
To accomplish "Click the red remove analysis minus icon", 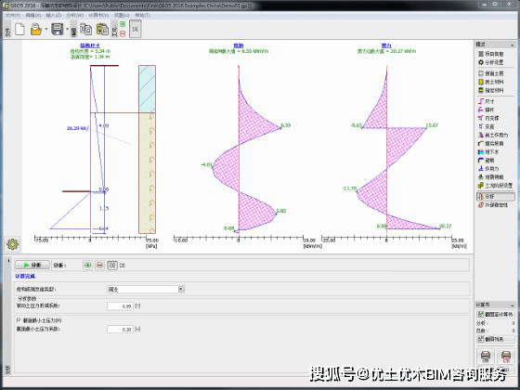I will 99,265.
